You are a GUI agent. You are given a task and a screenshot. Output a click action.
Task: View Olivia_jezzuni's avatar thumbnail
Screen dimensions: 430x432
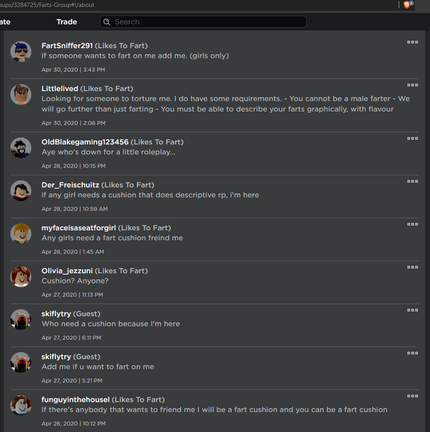coord(21,277)
